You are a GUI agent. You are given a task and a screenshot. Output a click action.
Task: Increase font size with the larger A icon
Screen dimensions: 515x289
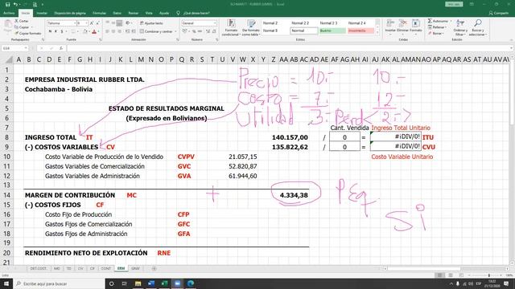[92, 23]
